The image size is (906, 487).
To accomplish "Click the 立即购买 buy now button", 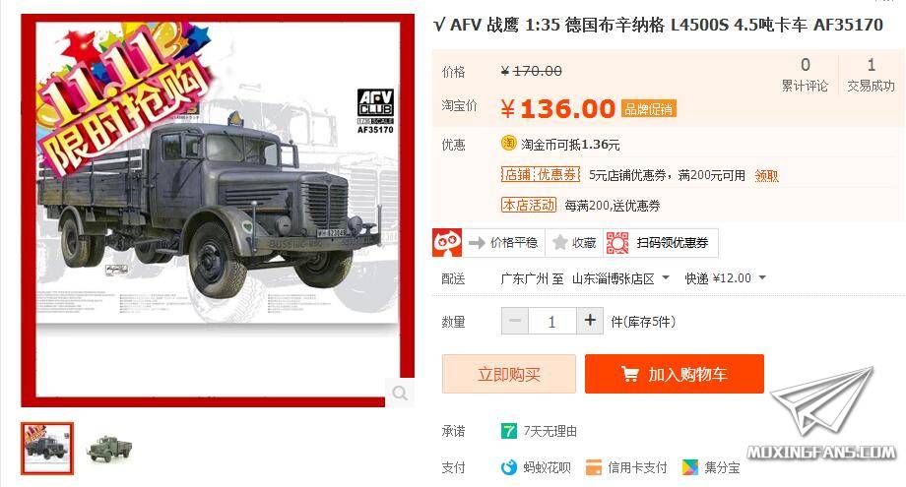I will click(509, 374).
